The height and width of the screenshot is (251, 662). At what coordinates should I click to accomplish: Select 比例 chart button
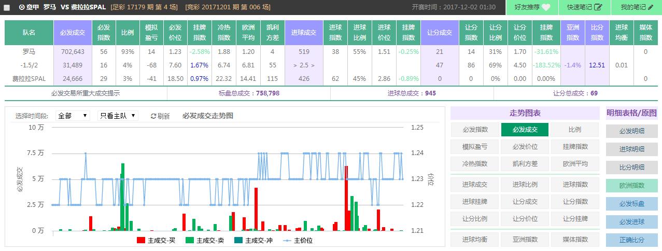click(x=575, y=130)
